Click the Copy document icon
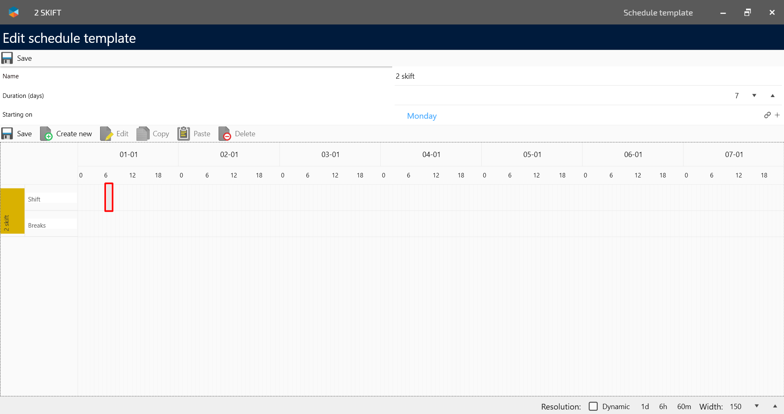Image resolution: width=784 pixels, height=414 pixels. (143, 134)
